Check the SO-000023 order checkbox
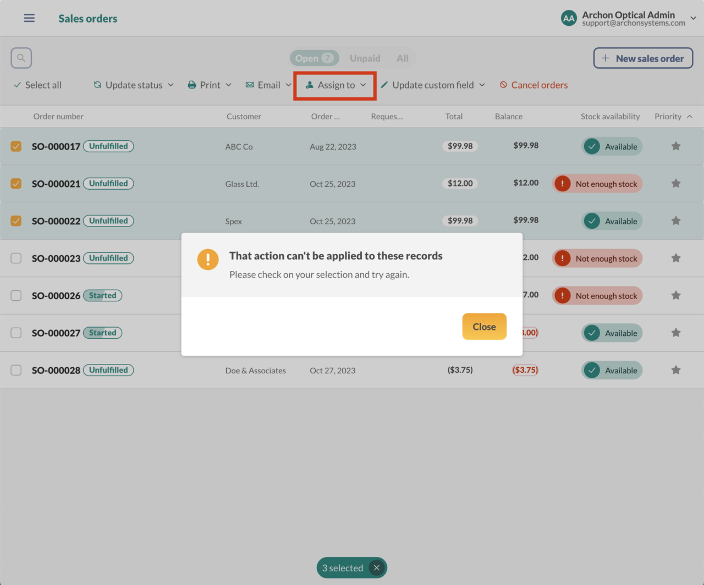Screen dimensions: 704x585 point(16,258)
